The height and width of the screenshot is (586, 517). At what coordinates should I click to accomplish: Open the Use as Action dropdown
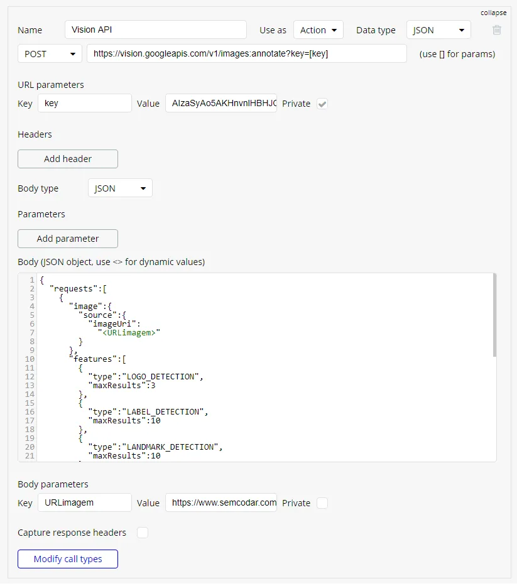pyautogui.click(x=318, y=30)
